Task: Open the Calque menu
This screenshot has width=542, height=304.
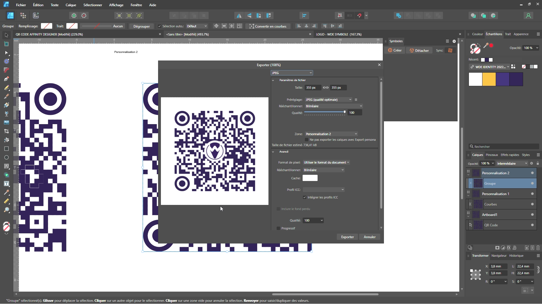Action: (71, 5)
